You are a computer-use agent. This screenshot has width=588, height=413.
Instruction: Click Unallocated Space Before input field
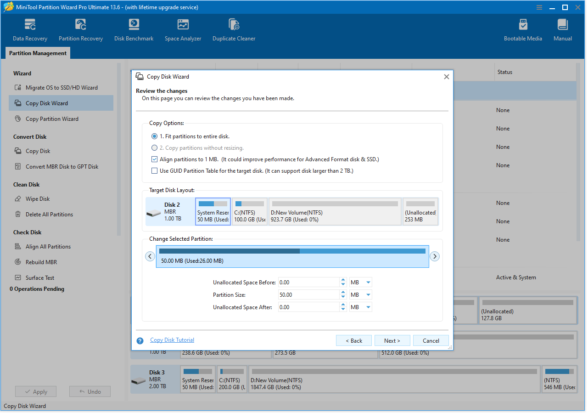point(308,283)
